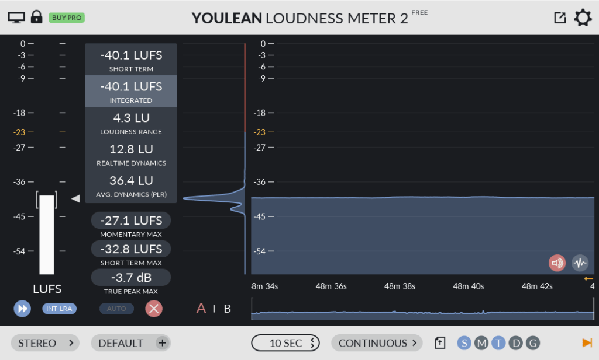Click the plus icon beside DEFAULT
This screenshot has width=599, height=360.
pos(163,343)
